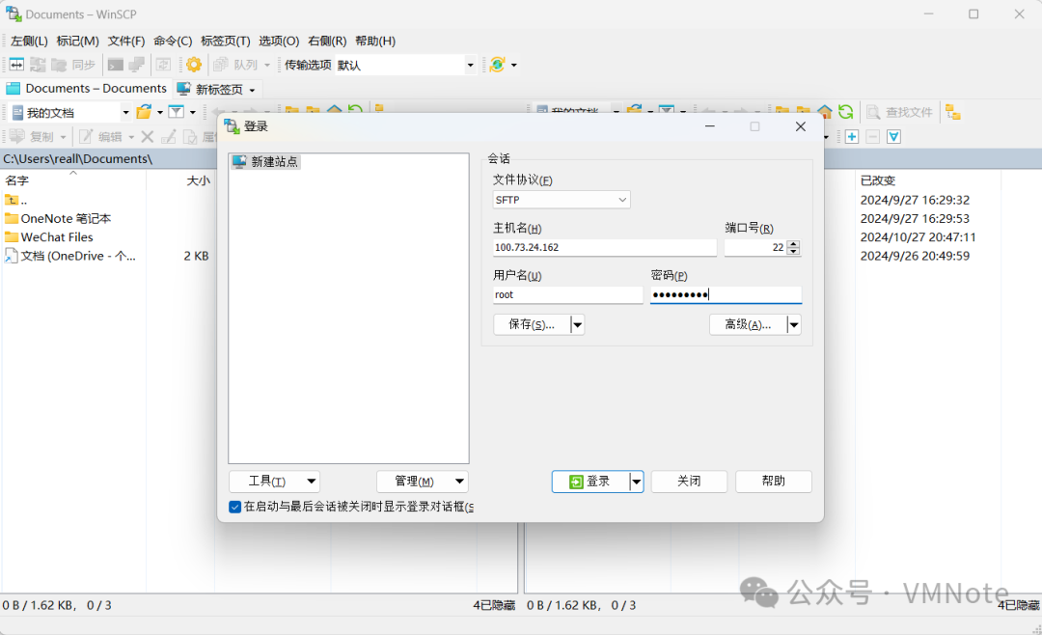Click the directory tree icon in right panel
The image size is (1042, 635).
point(953,112)
